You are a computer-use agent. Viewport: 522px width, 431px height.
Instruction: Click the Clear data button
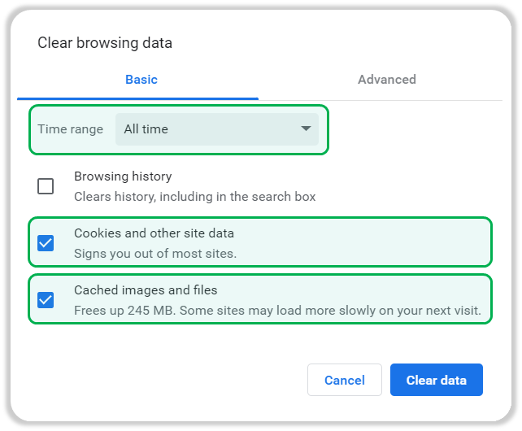[x=437, y=380]
